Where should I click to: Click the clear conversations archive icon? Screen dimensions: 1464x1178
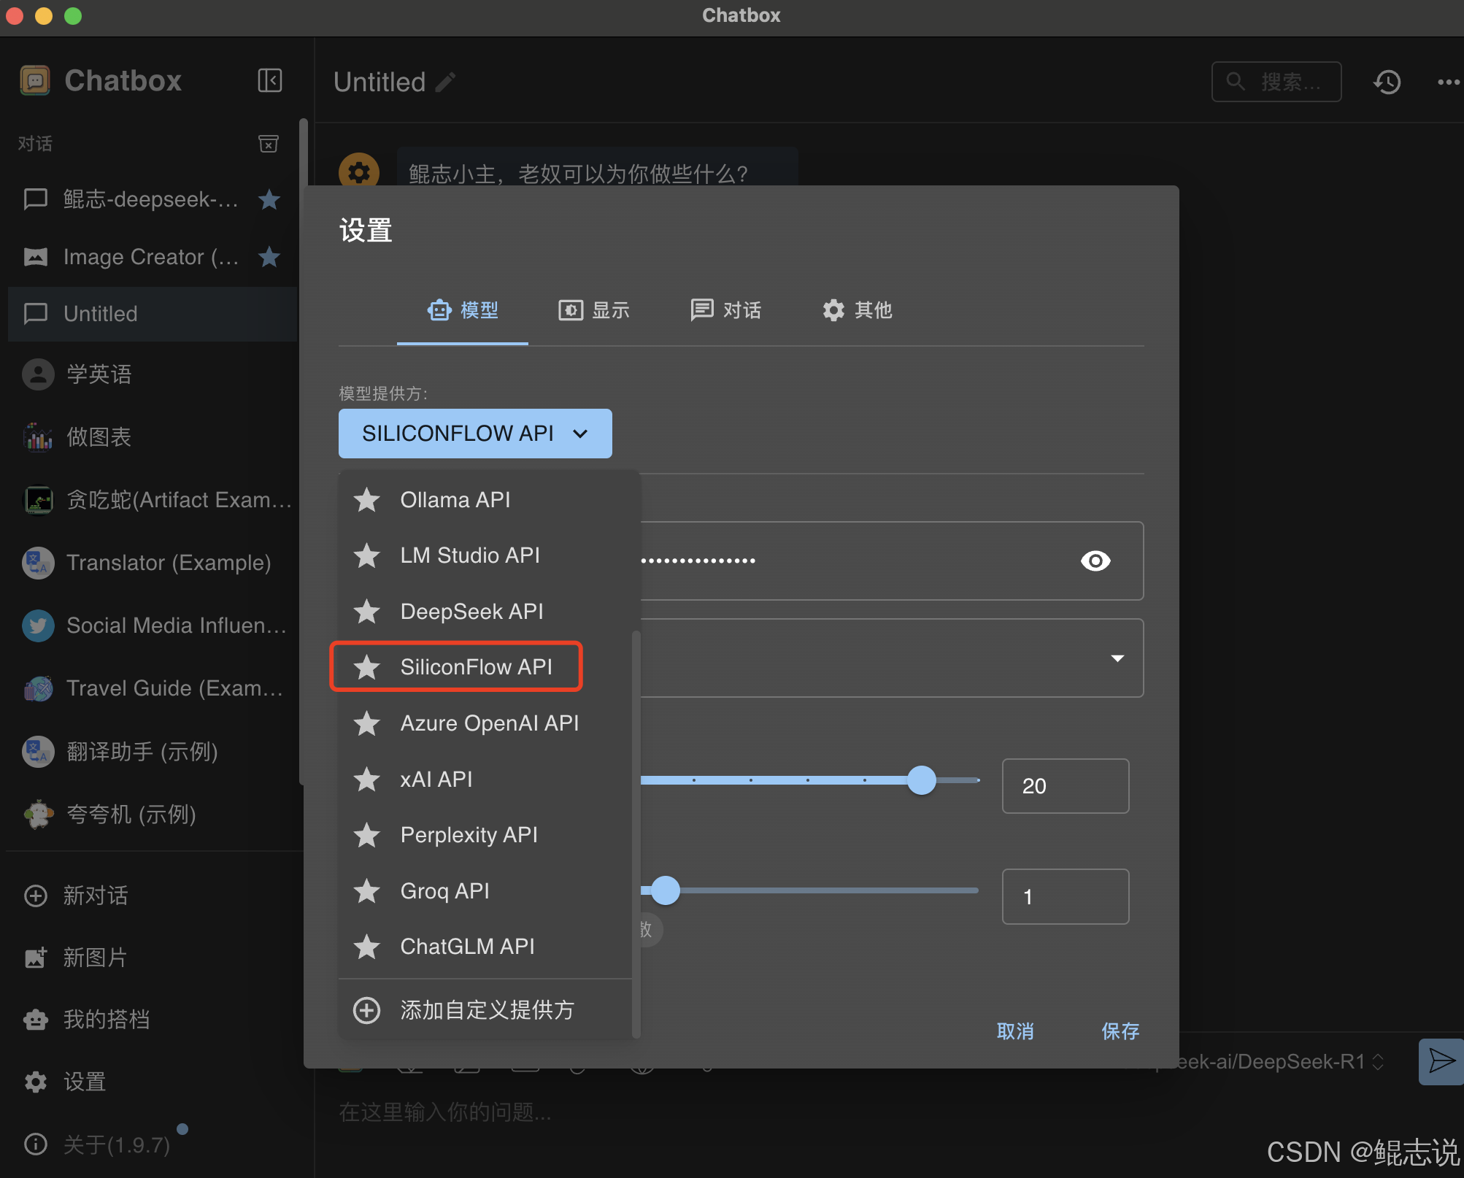tap(269, 144)
